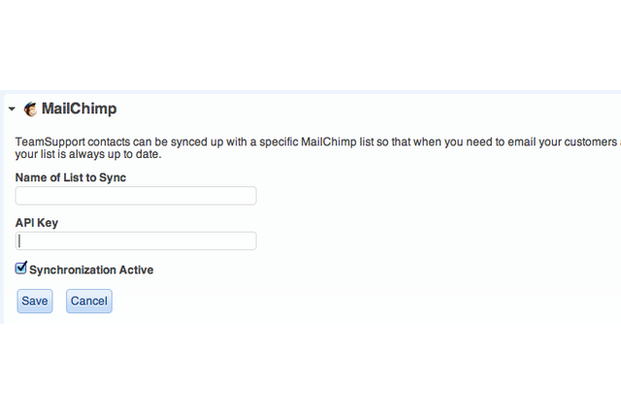The height and width of the screenshot is (413, 621).
Task: Click the "Name of List to Sync" label
Action: click(71, 177)
